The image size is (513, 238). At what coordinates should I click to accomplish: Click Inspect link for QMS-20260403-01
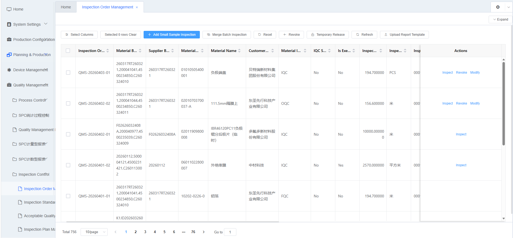(448, 73)
